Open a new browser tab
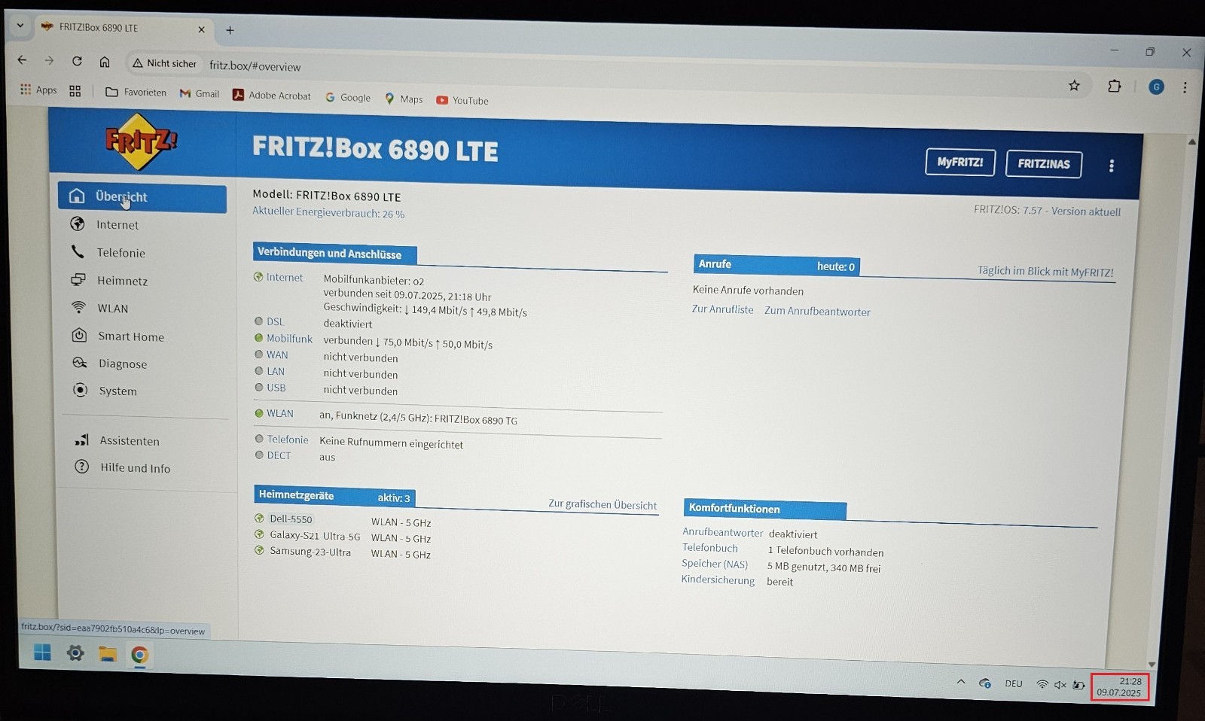The height and width of the screenshot is (721, 1205). click(x=230, y=30)
